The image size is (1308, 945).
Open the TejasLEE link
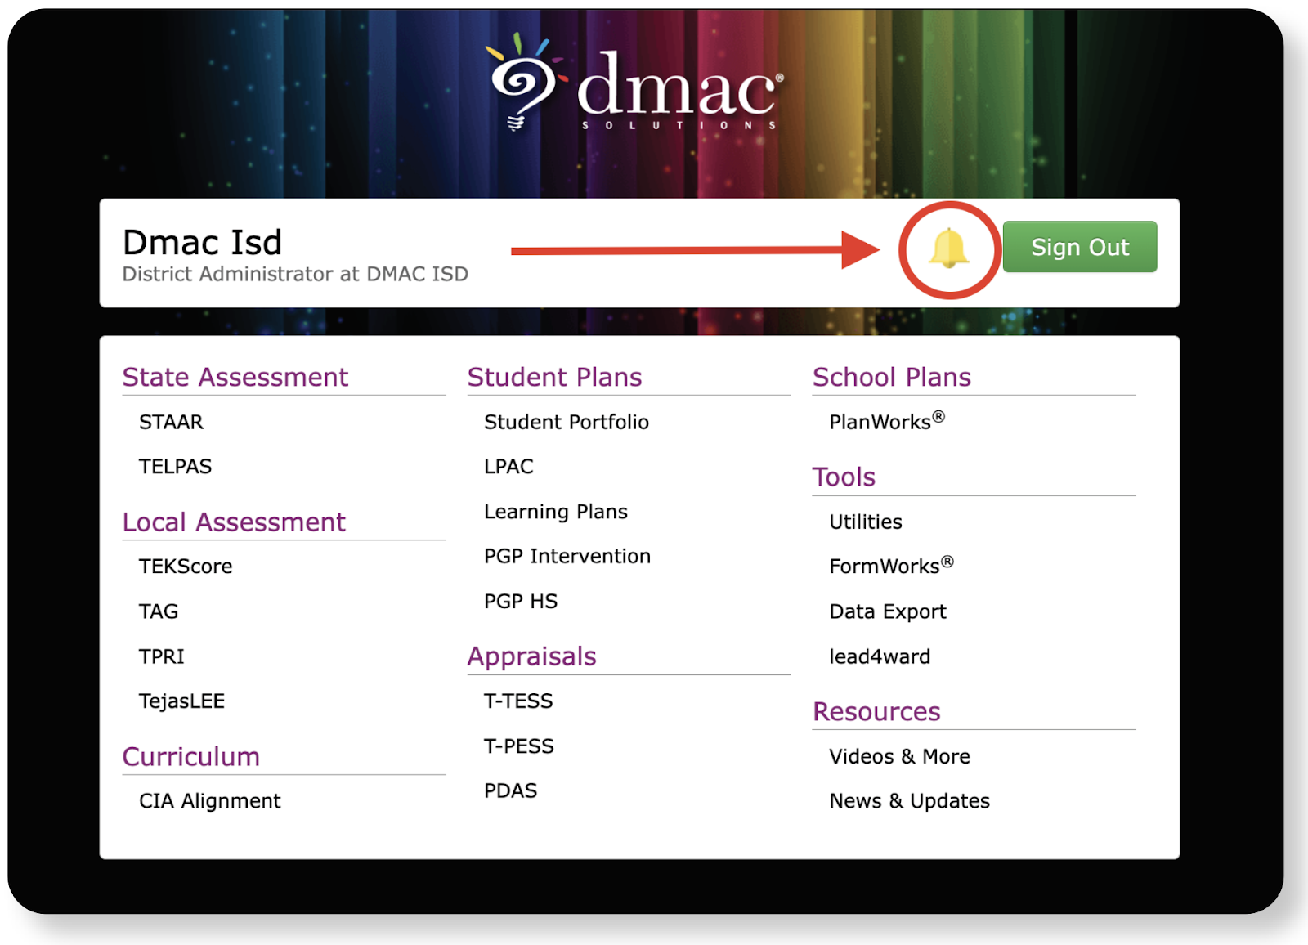[x=181, y=701]
